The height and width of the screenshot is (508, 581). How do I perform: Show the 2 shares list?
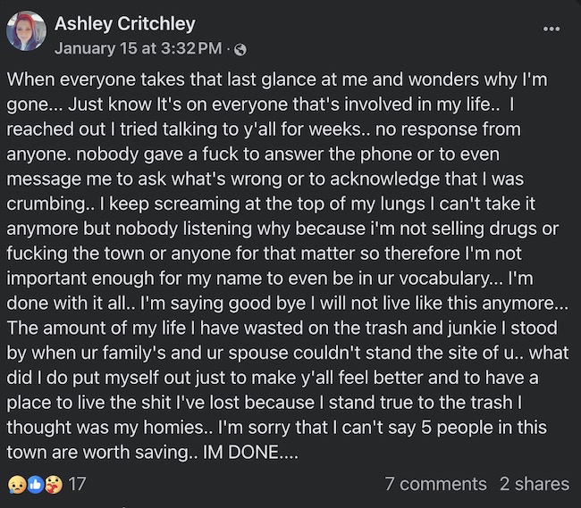coord(534,484)
